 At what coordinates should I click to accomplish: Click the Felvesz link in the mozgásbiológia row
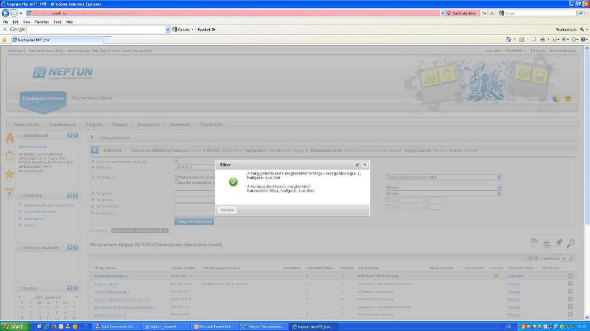[x=515, y=276]
